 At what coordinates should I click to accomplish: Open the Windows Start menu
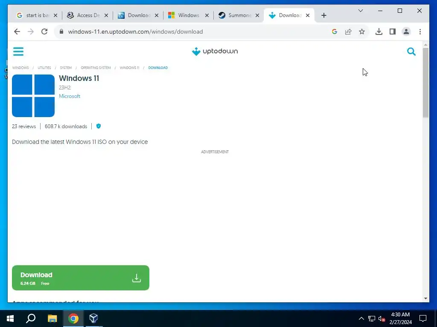10,318
